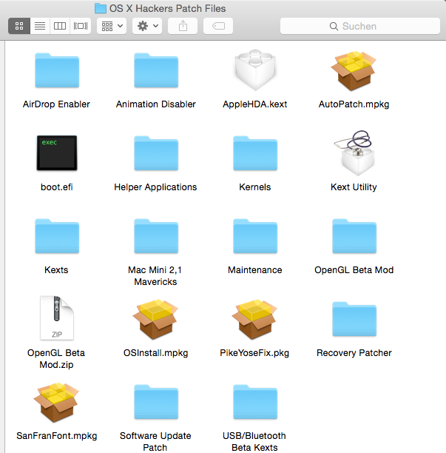
Task: Select the PikeYoseFix.pkg package icon
Action: 254,319
